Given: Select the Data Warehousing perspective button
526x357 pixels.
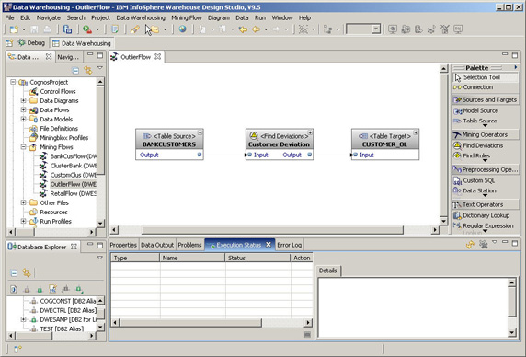Looking at the screenshot, I should tap(82, 43).
